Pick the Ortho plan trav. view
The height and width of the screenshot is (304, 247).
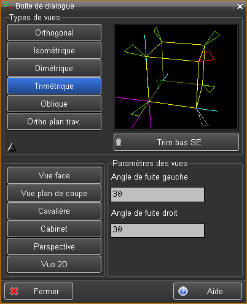pos(54,121)
